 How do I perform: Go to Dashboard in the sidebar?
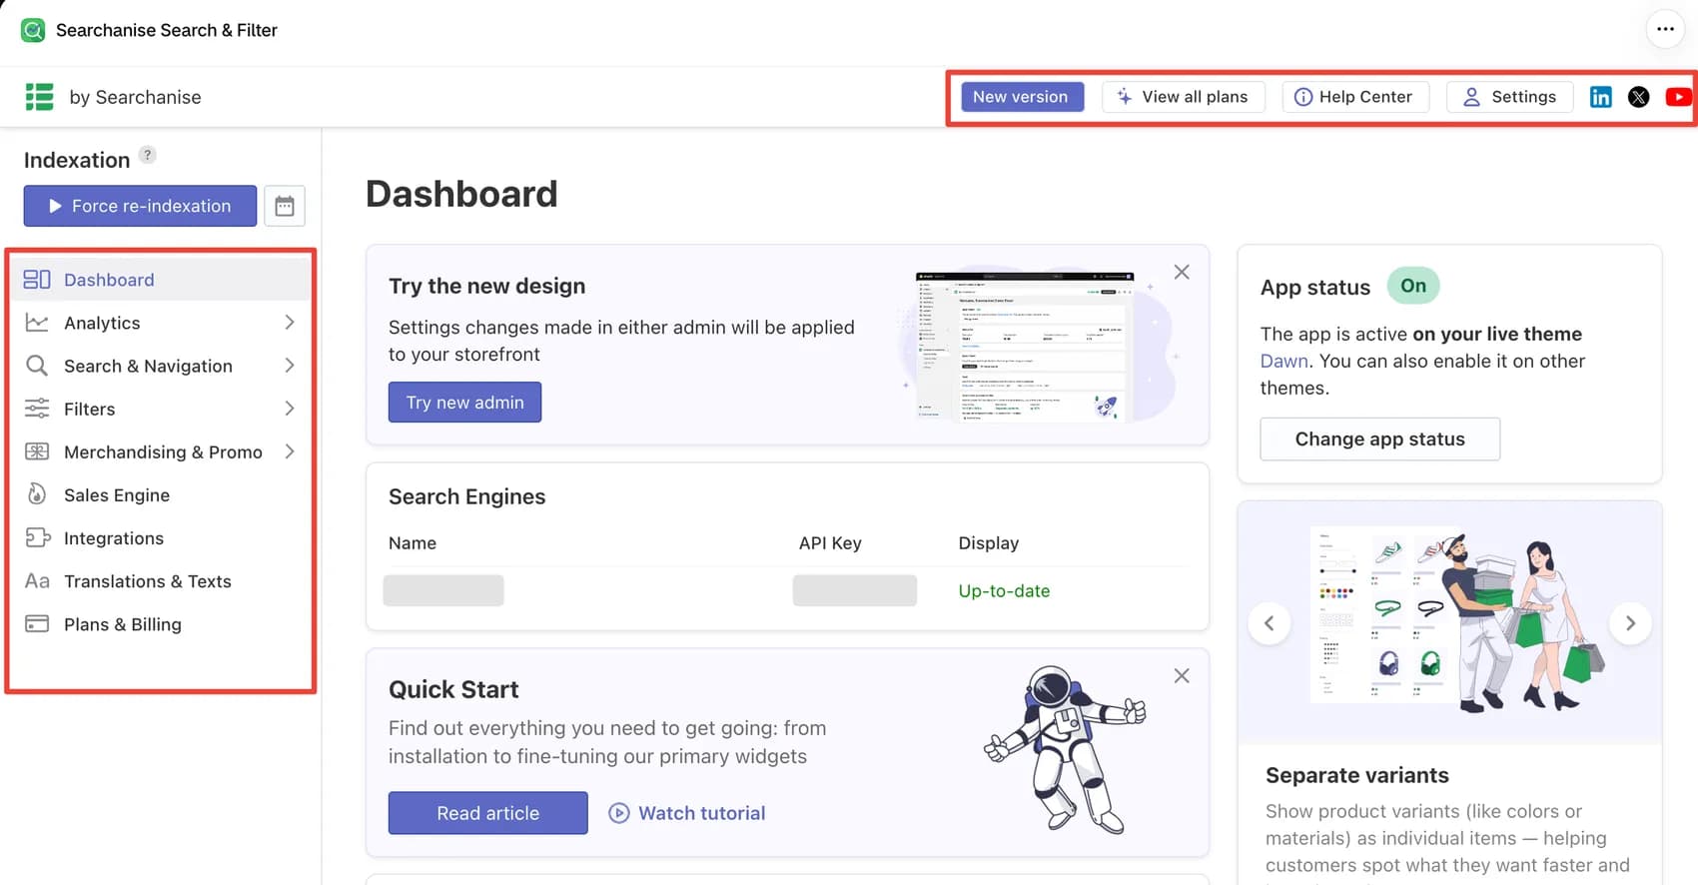[x=161, y=280]
